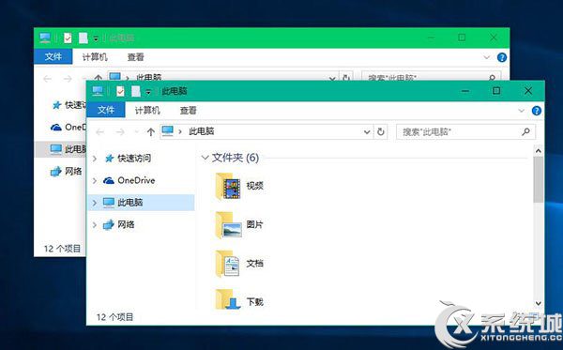Click the back window New Folder icon
The image size is (563, 350).
click(x=84, y=38)
